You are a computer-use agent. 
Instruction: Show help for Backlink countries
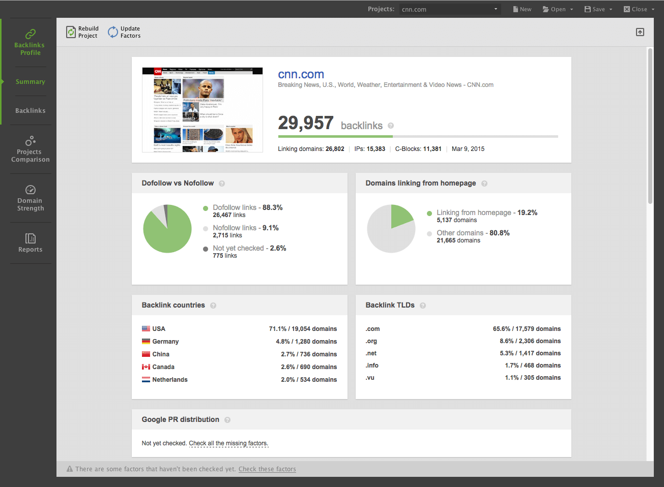point(213,306)
